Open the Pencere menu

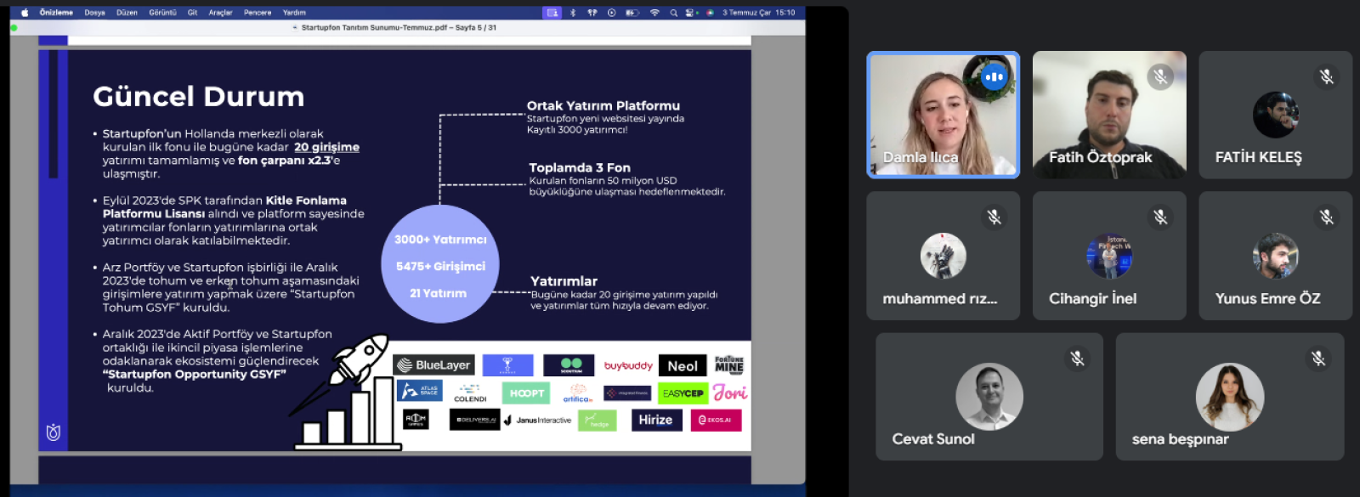pyautogui.click(x=258, y=13)
